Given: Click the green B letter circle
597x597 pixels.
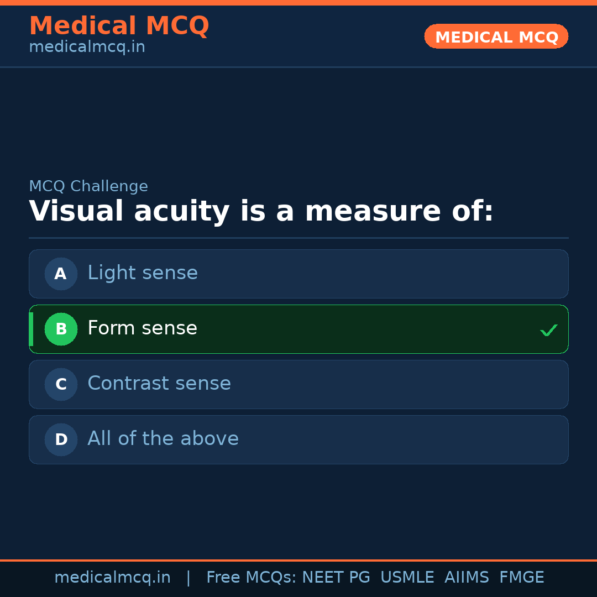Looking at the screenshot, I should 61,329.
